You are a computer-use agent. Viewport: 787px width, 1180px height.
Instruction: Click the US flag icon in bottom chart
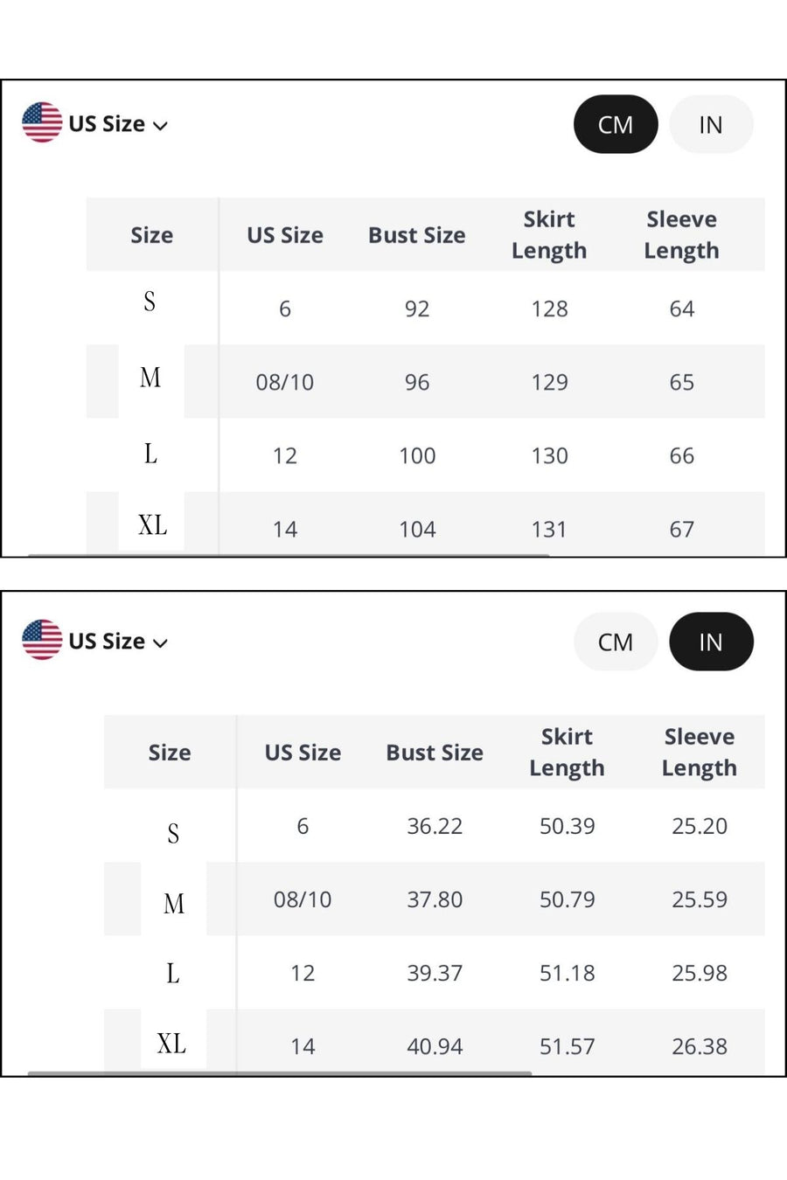pyautogui.click(x=42, y=640)
